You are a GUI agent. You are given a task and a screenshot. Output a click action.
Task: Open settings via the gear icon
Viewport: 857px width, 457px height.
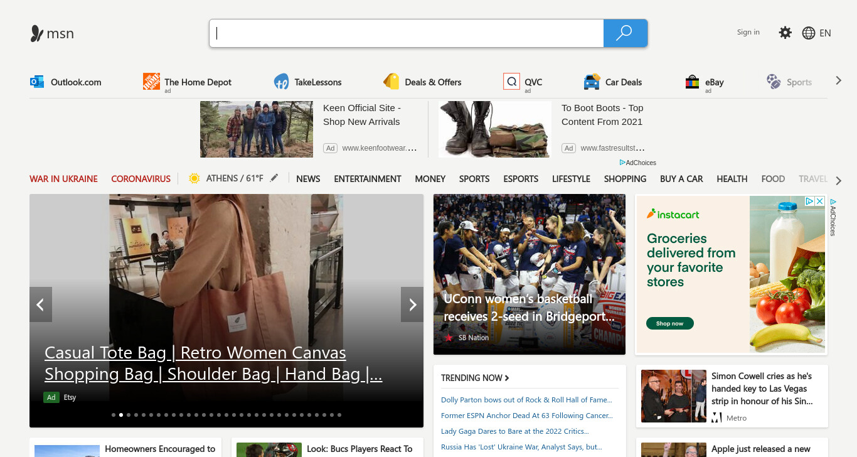tap(785, 33)
